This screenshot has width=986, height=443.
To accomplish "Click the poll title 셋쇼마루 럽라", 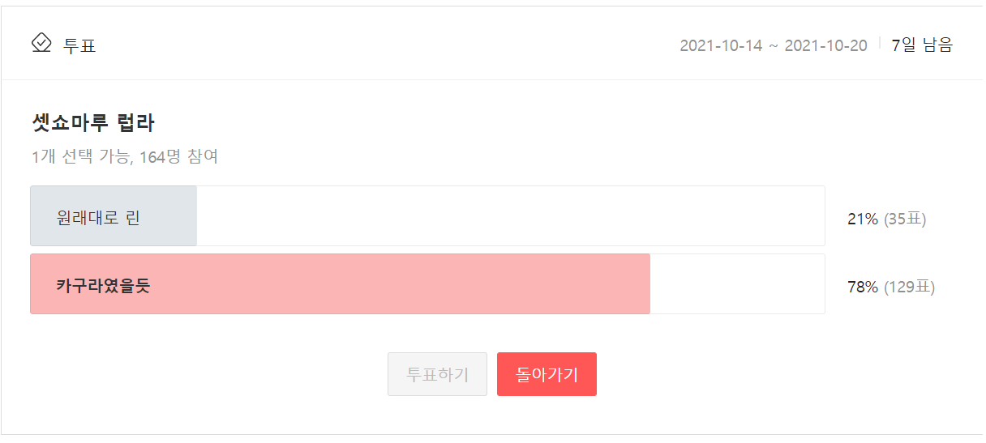I will click(93, 123).
